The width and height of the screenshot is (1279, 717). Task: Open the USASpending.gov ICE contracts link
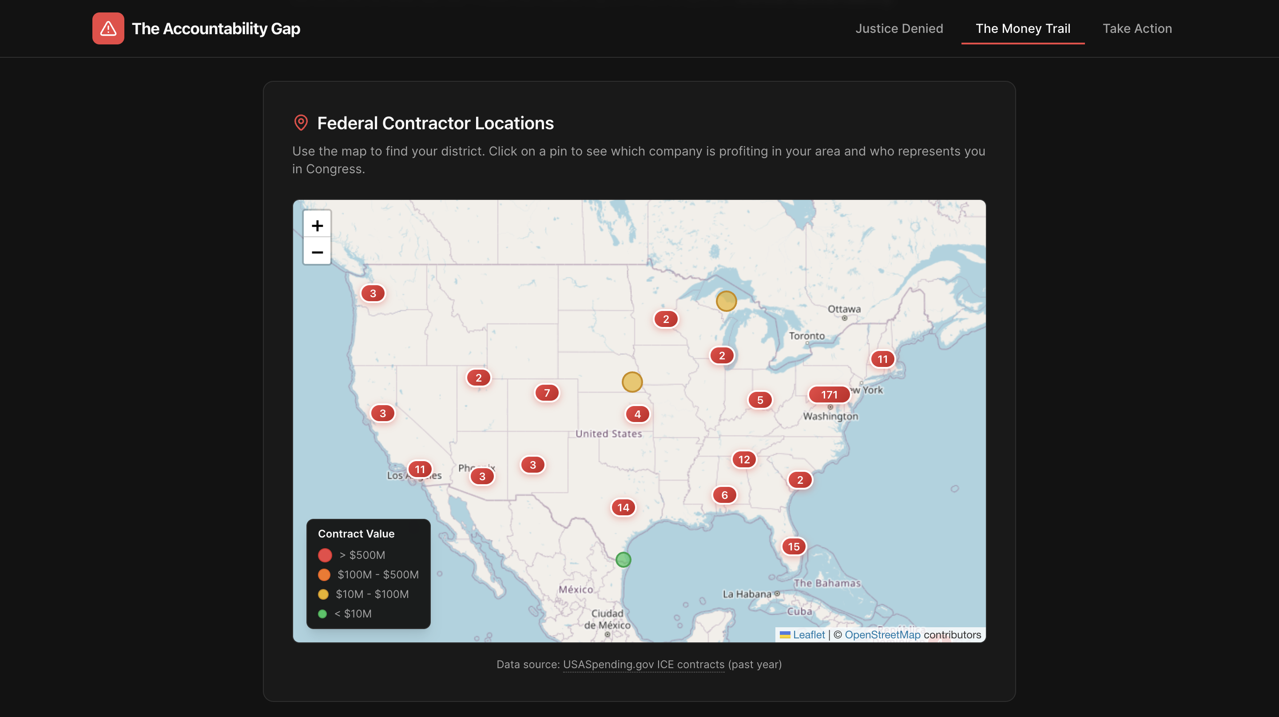pyautogui.click(x=643, y=665)
